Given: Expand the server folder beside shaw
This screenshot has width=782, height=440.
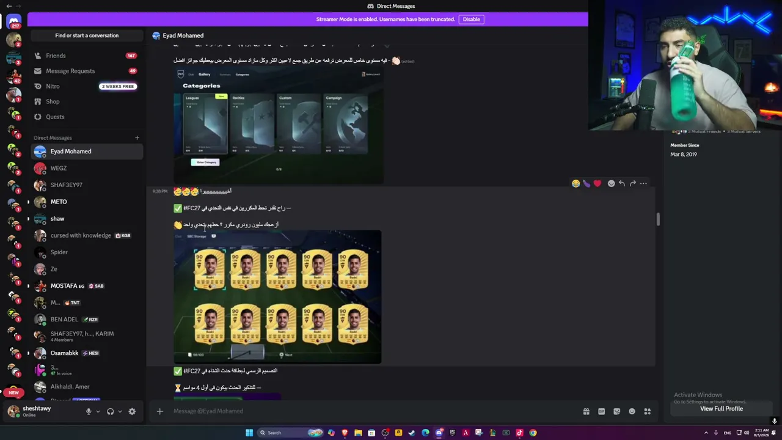Looking at the screenshot, I should (27, 219).
